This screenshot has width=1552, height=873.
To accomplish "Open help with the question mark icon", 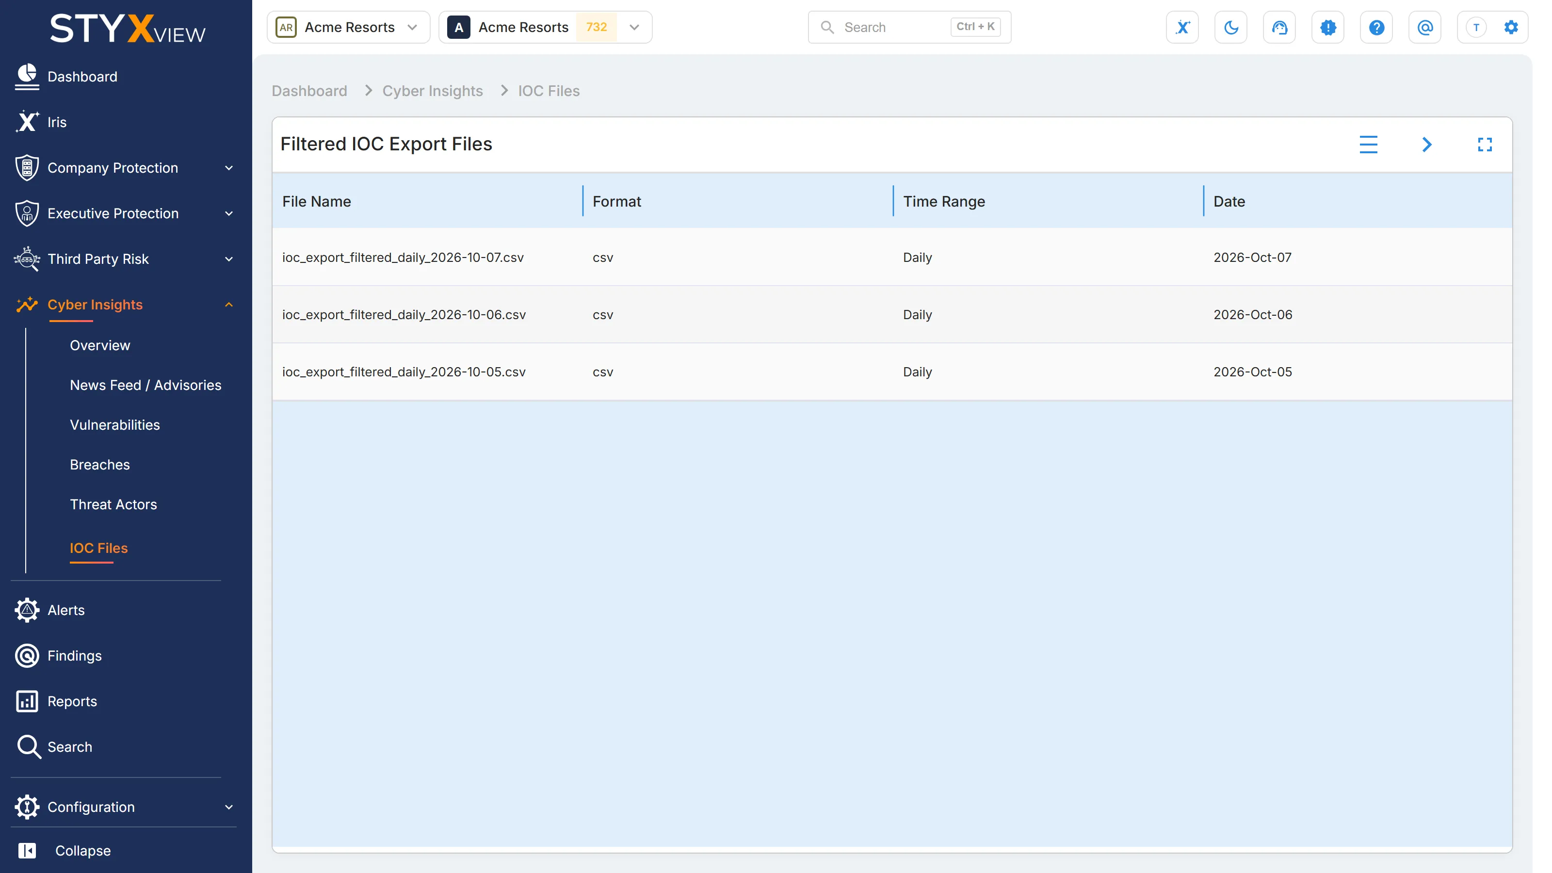I will point(1377,27).
